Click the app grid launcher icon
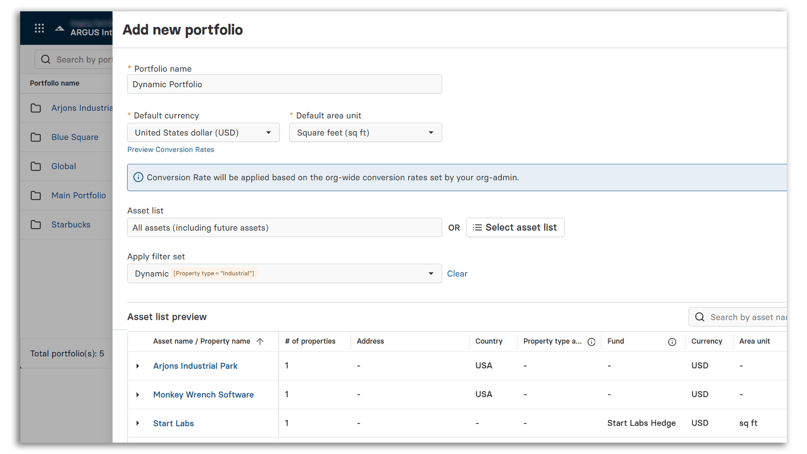 (39, 28)
